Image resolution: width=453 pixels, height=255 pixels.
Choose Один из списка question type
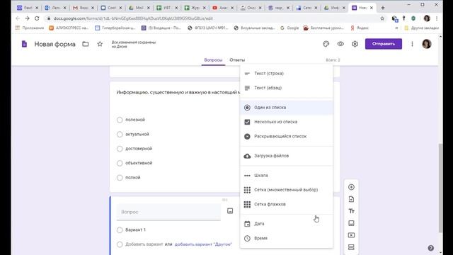[x=286, y=108]
